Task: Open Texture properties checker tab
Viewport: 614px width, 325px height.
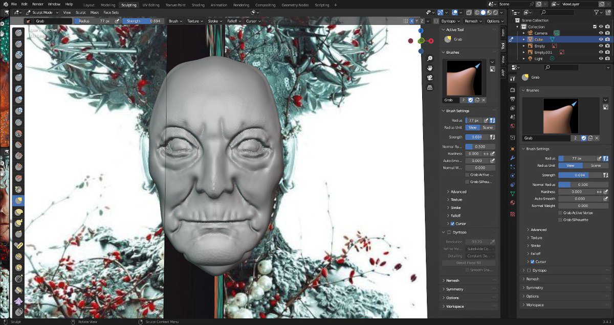Action: 512,214
